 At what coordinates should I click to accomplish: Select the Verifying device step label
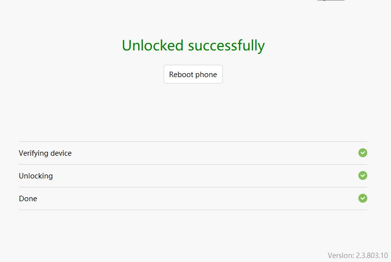(45, 153)
